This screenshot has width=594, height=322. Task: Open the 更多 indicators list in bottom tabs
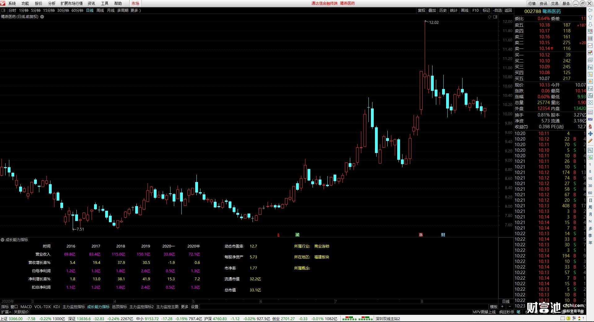coord(184,307)
